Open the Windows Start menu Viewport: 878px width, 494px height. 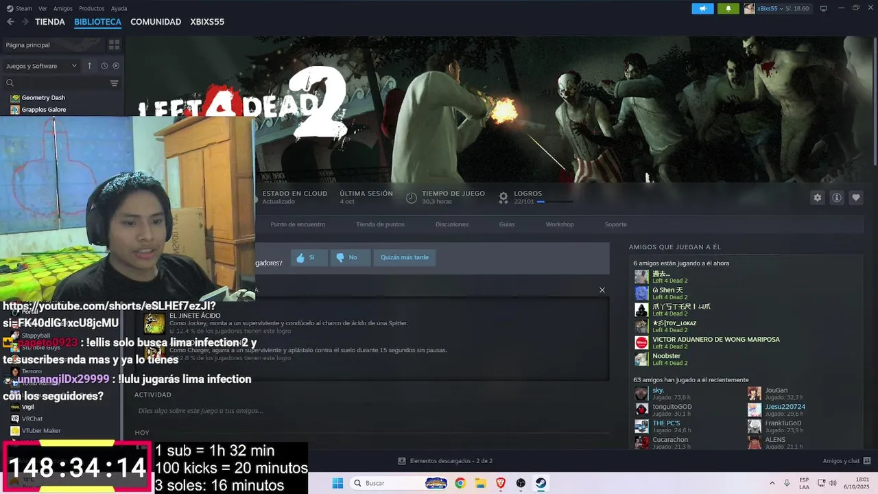click(337, 483)
